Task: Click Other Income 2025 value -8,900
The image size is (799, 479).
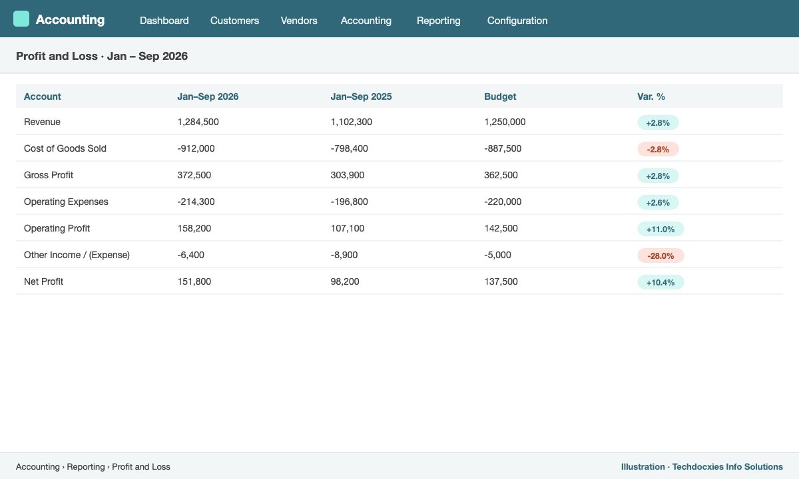Action: click(344, 255)
